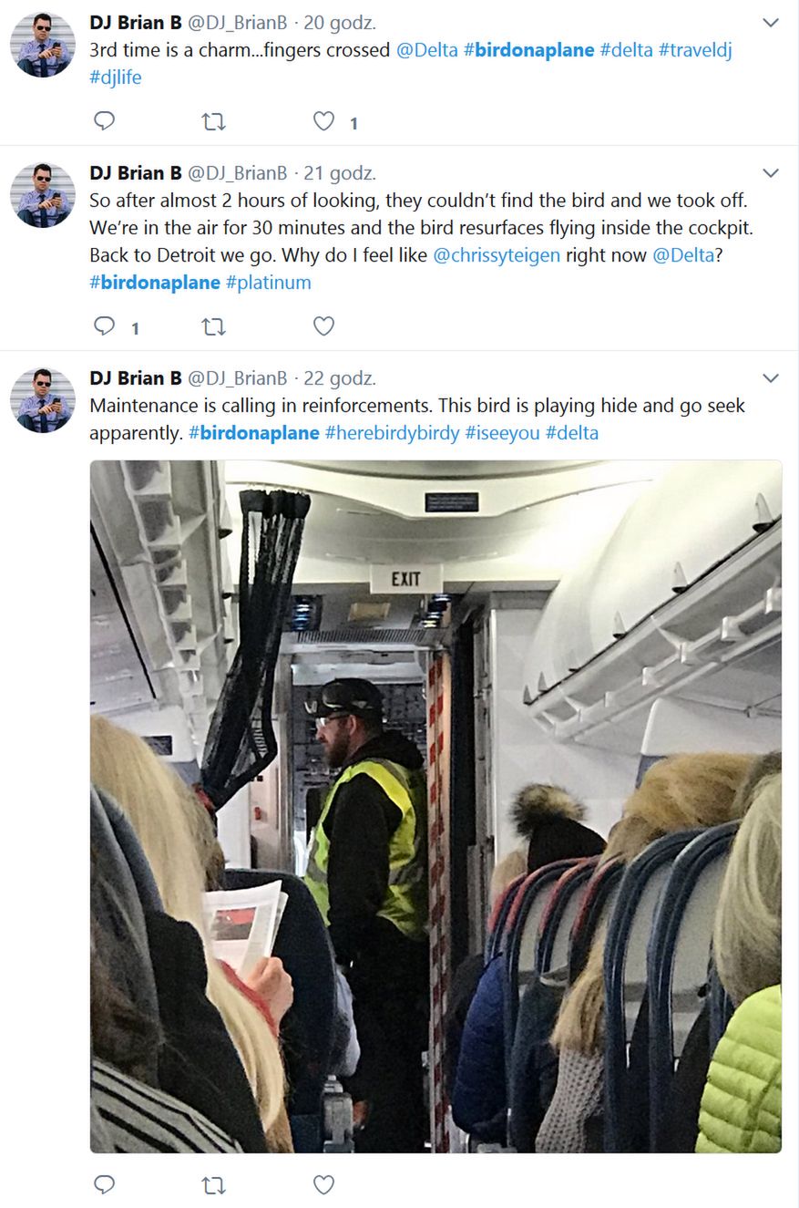Retweet the "almost 2 hours of looking" tweet
Image resolution: width=799 pixels, height=1208 pixels.
214,326
